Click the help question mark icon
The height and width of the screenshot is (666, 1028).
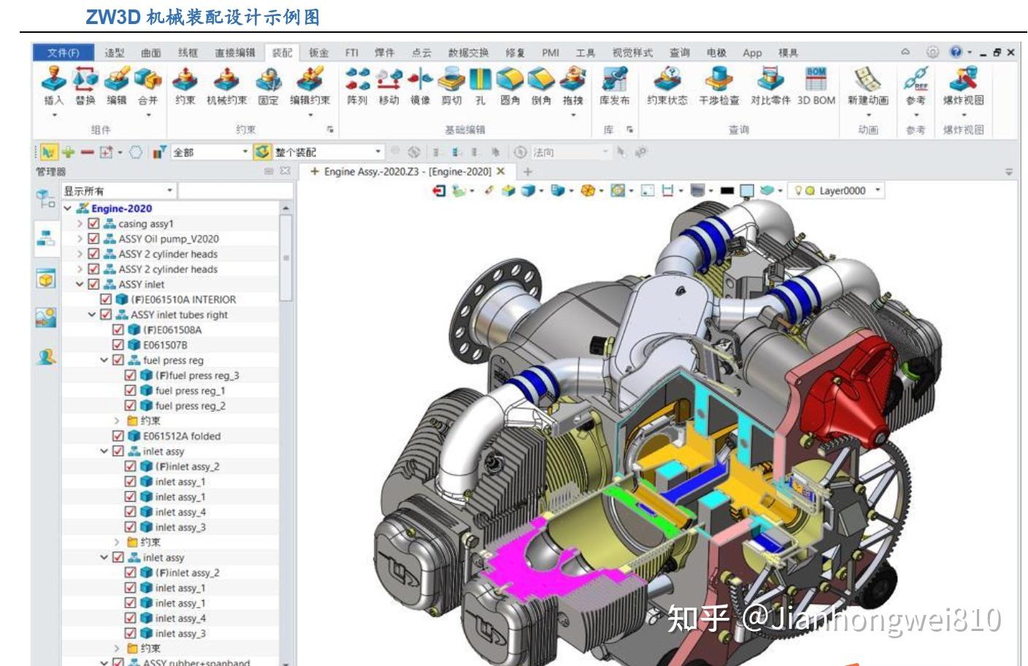pyautogui.click(x=956, y=52)
